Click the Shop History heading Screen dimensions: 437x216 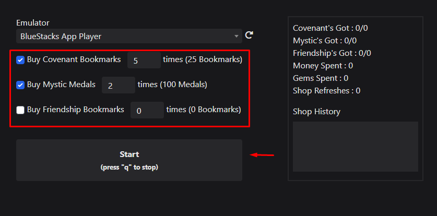coord(316,112)
